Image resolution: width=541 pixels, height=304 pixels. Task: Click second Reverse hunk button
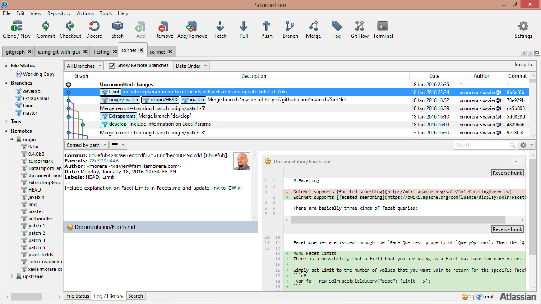pyautogui.click(x=508, y=229)
